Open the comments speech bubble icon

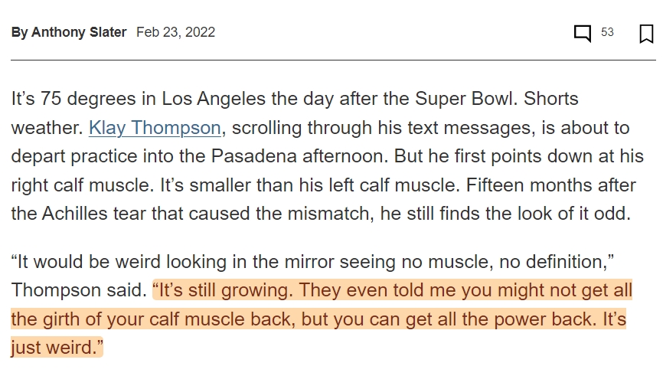583,33
